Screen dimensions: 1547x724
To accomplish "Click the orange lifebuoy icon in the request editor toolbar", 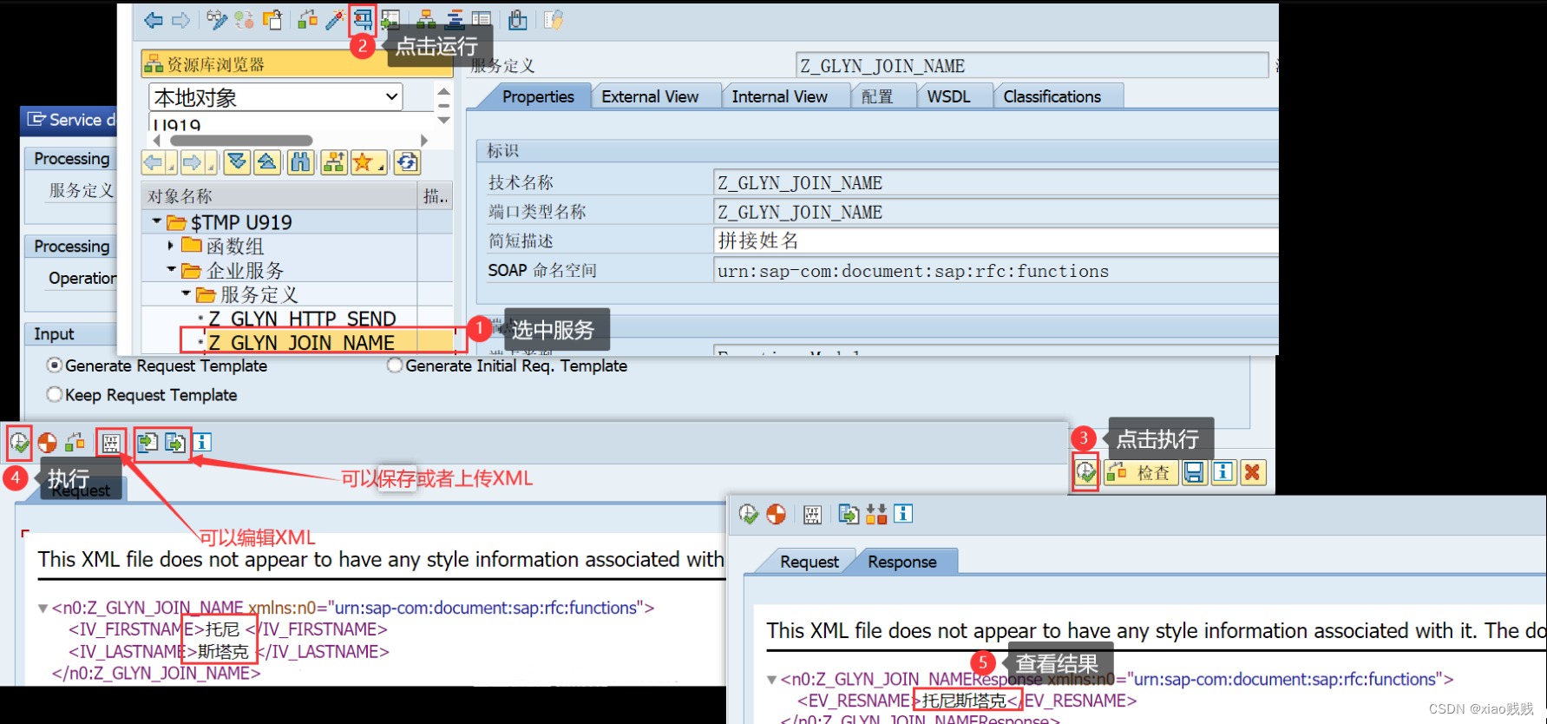I will (x=47, y=443).
